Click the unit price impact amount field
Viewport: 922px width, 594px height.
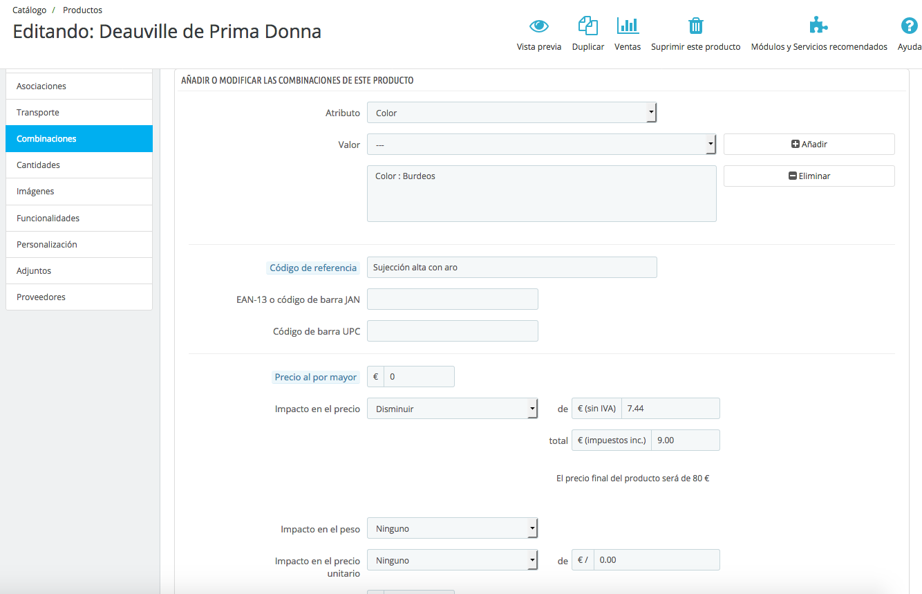(656, 560)
